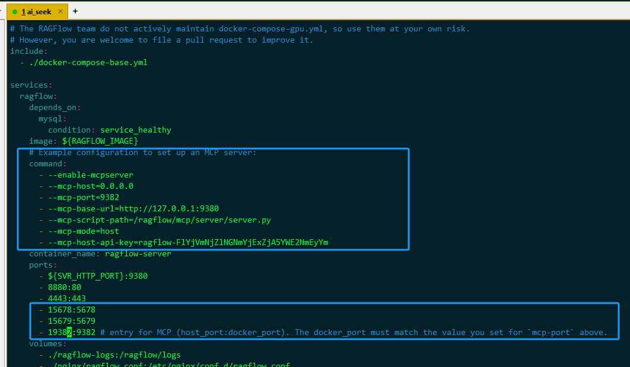Click the '19382:9382' port mapping
This screenshot has height=367, width=630.
[72, 332]
